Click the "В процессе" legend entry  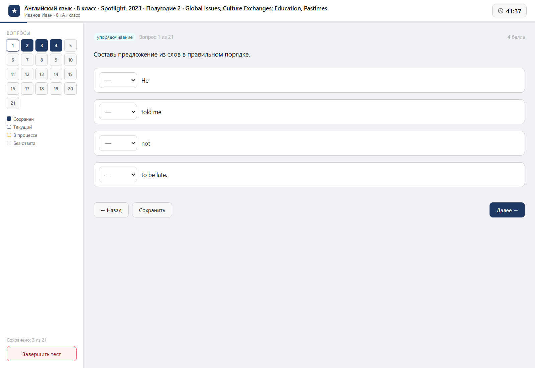point(22,135)
